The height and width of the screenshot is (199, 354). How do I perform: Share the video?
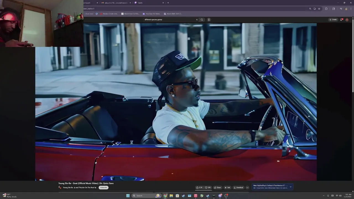217,187
